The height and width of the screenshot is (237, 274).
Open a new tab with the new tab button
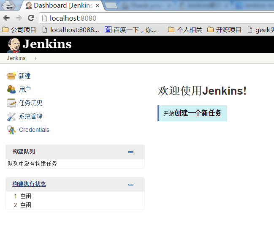coord(111,5)
